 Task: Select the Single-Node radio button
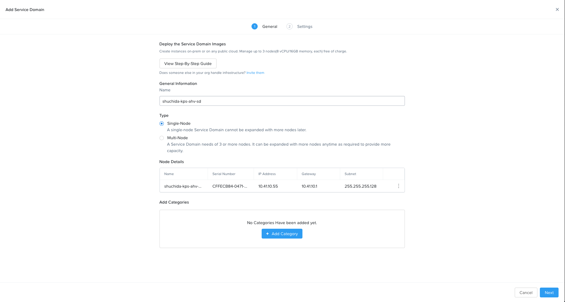[x=162, y=124]
